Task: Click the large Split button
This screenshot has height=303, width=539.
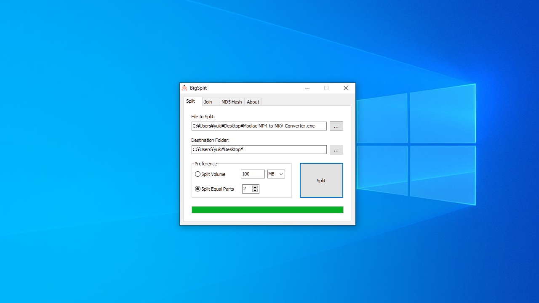Action: 321,180
